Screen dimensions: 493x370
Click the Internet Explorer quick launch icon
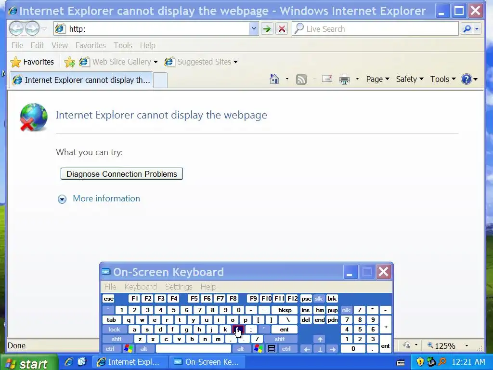[x=68, y=362]
